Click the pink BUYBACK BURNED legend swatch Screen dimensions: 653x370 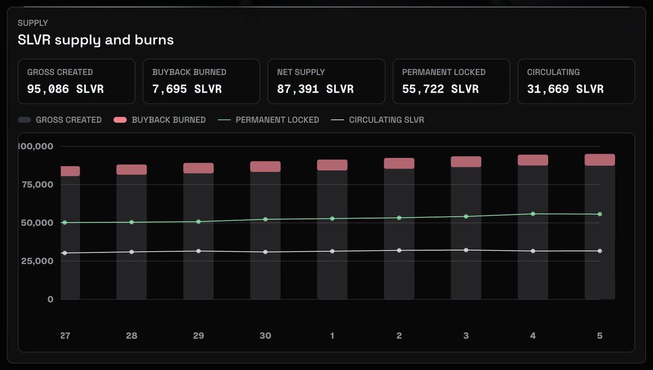pos(120,120)
